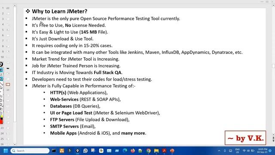Open the notification center badge
This screenshot has height=155, width=275.
click(x=270, y=151)
